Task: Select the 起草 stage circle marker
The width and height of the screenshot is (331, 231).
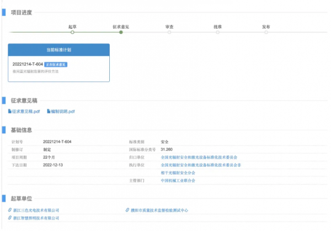Action: pos(72,33)
